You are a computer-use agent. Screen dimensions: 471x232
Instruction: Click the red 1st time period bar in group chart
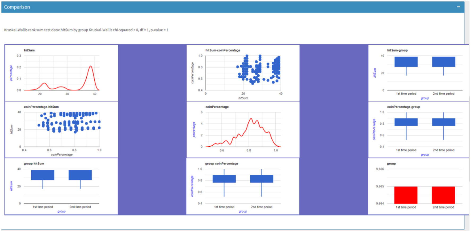coord(406,195)
